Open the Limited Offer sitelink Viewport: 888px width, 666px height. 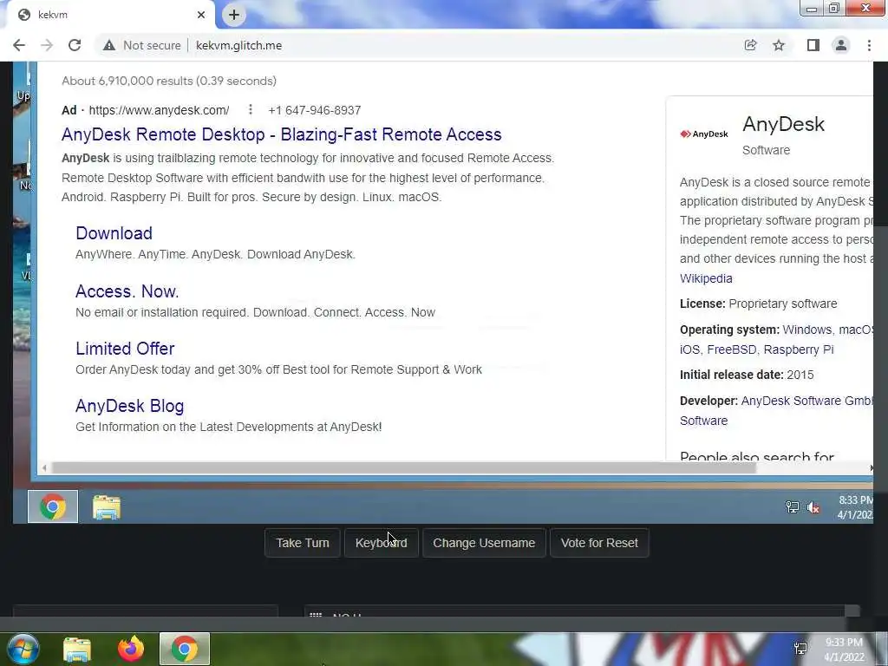tap(125, 349)
